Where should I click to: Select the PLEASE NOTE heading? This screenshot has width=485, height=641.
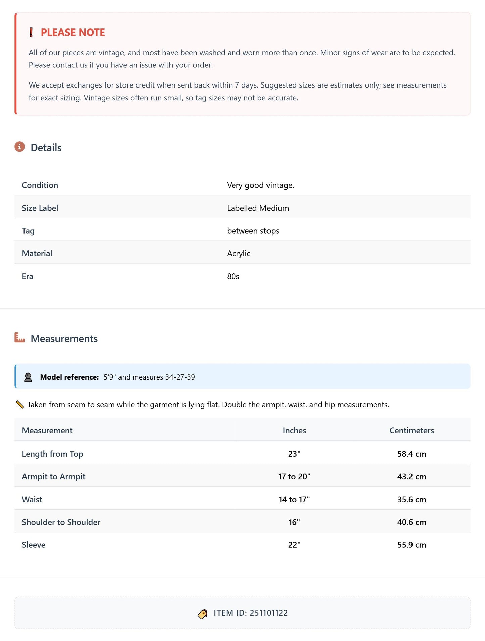point(73,33)
